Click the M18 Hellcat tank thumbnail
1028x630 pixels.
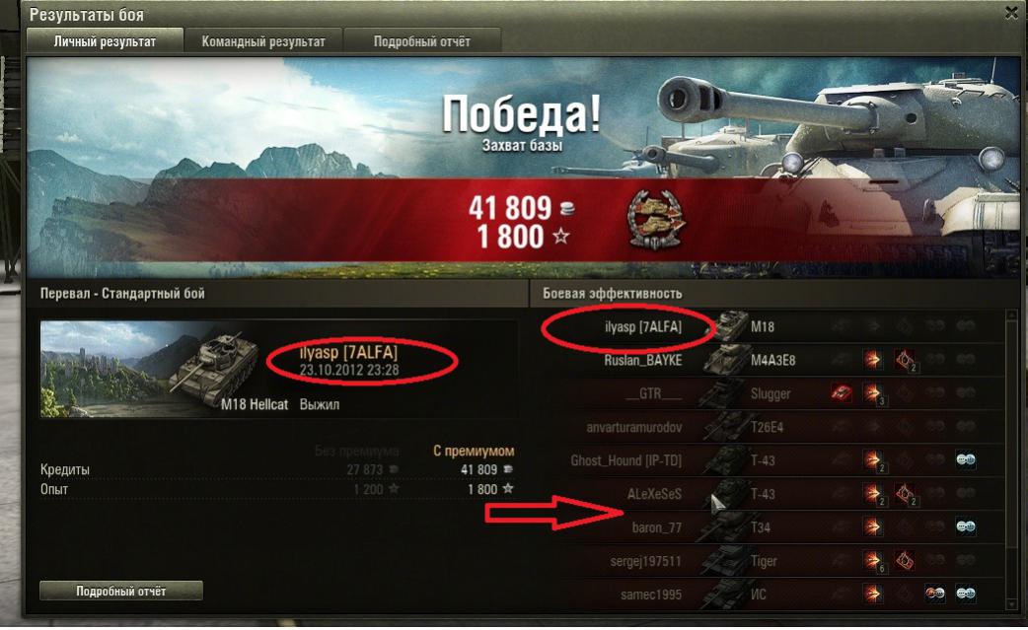[150, 369]
